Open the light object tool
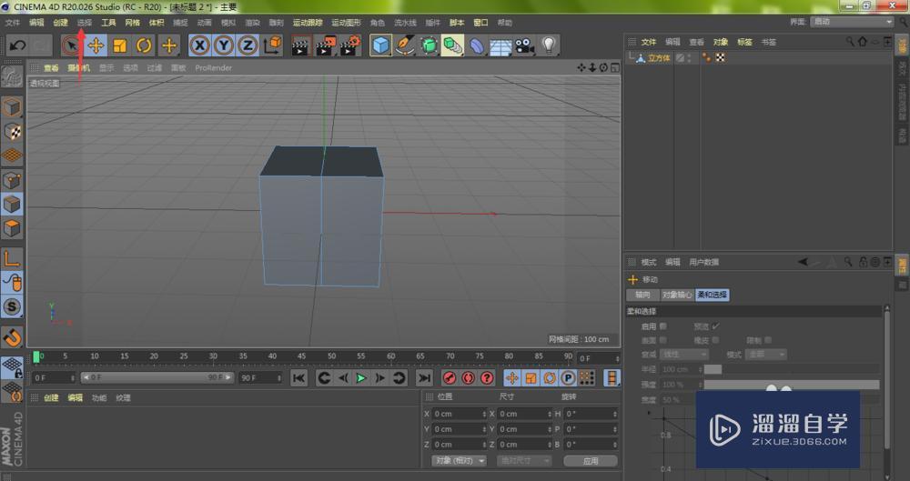The width and height of the screenshot is (910, 481). point(549,45)
